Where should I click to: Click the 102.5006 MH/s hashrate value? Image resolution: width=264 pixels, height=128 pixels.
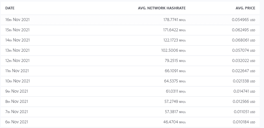pos(173,51)
